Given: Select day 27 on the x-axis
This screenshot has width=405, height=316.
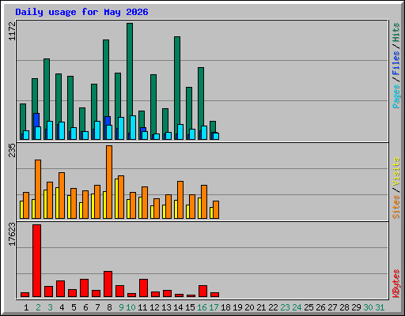Looking at the screenshot, I should (x=332, y=307).
